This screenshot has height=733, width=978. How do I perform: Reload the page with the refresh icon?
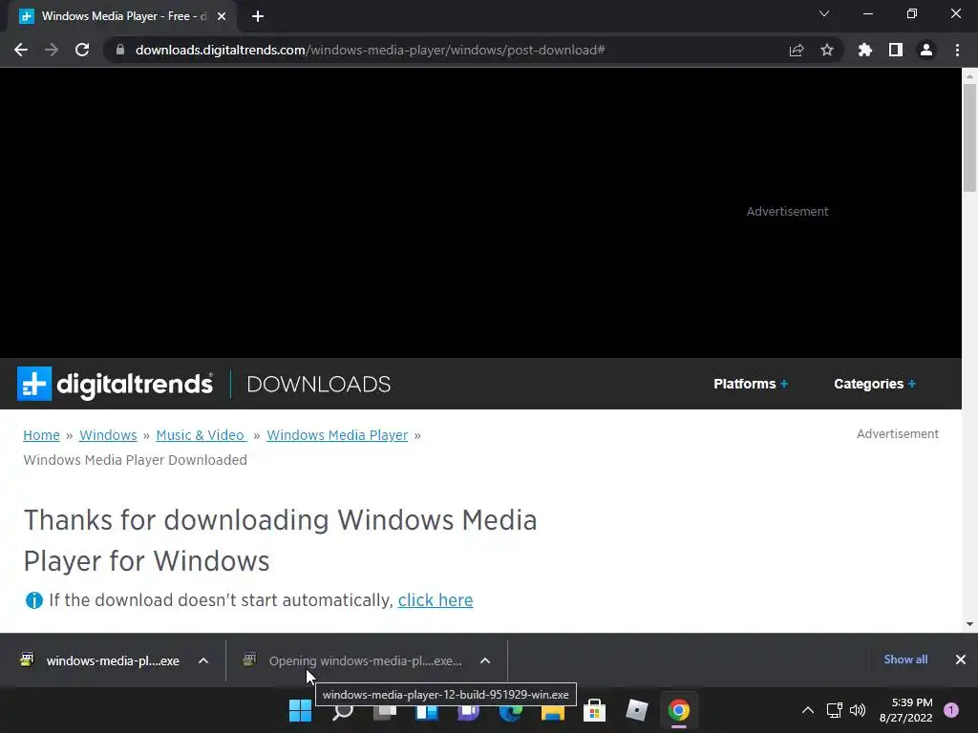pos(82,50)
